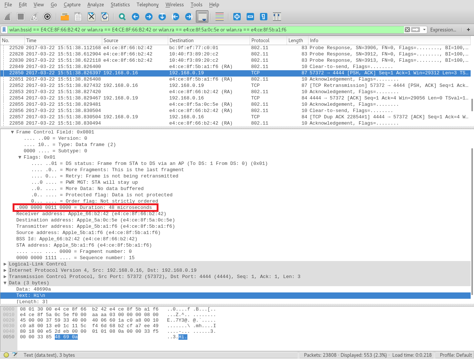Image resolution: width=474 pixels, height=359 pixels.
Task: Jump to the first packet icon
Action: click(176, 17)
